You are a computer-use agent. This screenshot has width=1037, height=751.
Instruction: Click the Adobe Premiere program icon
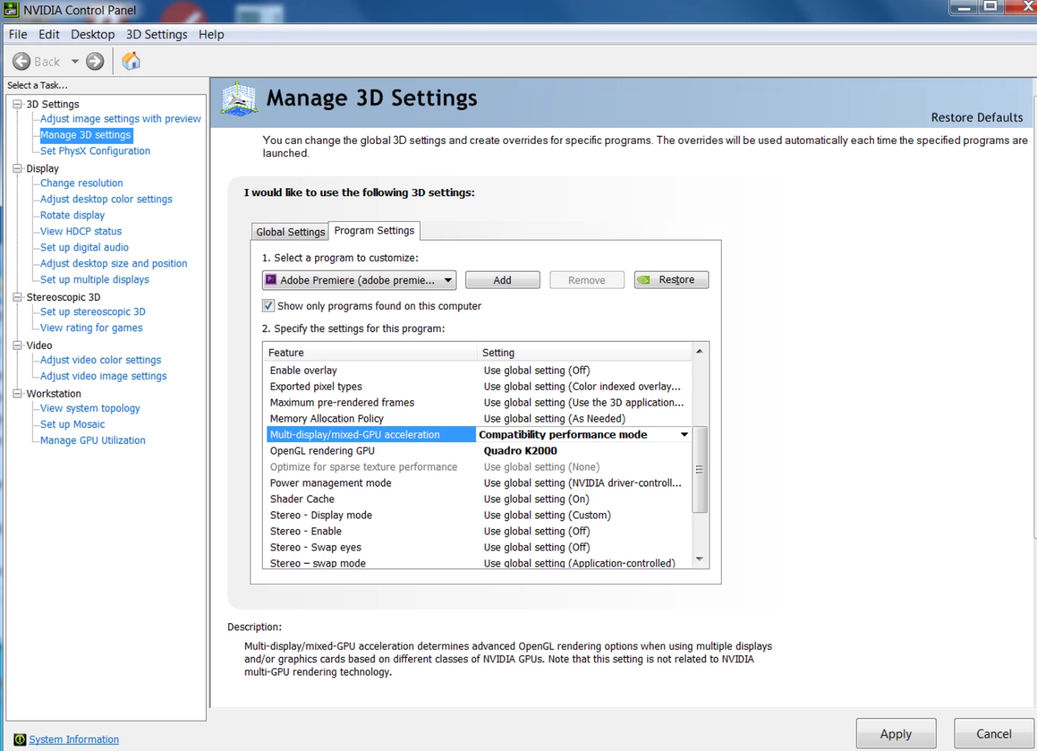coord(271,280)
